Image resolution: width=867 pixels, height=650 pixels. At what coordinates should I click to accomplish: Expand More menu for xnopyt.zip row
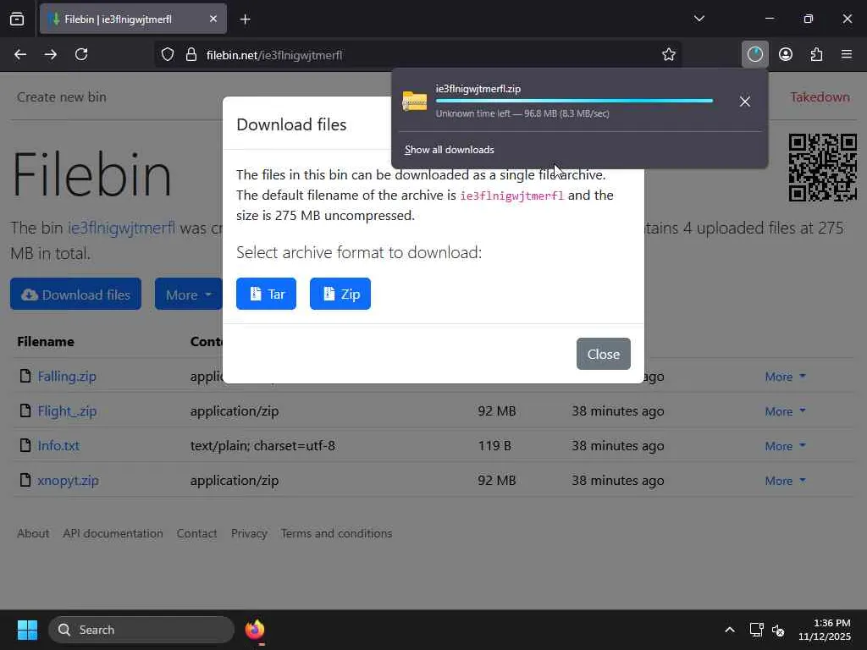coord(785,481)
